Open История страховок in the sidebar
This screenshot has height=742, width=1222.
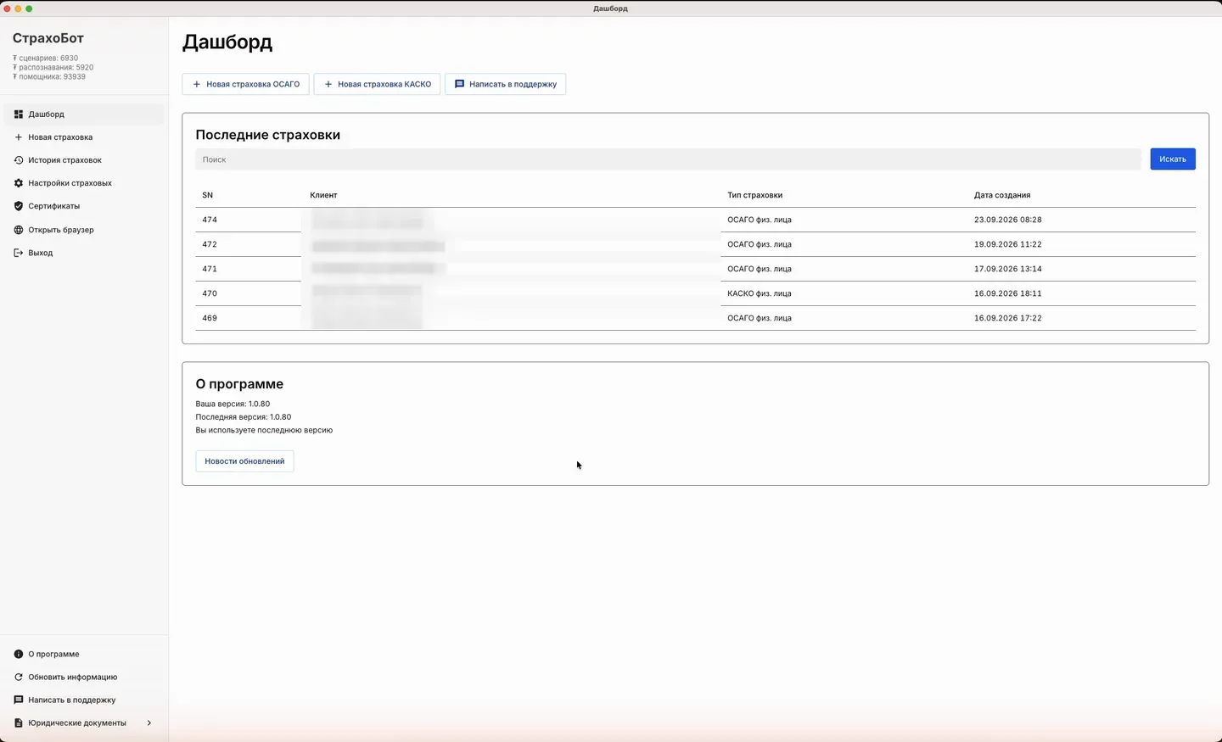[x=84, y=160]
